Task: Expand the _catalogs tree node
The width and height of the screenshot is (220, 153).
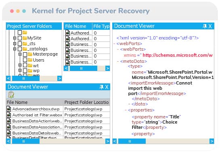Action: click(x=15, y=49)
